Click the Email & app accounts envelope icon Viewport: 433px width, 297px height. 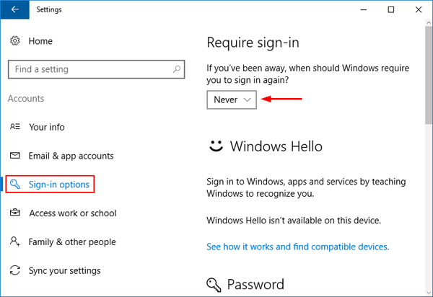15,156
